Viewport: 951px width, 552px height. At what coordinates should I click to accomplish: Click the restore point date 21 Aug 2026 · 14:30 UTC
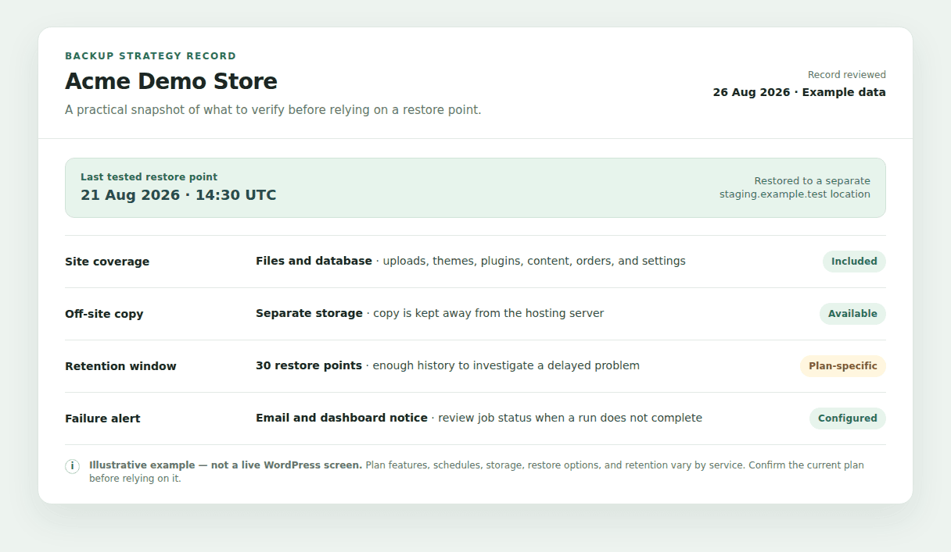point(178,195)
